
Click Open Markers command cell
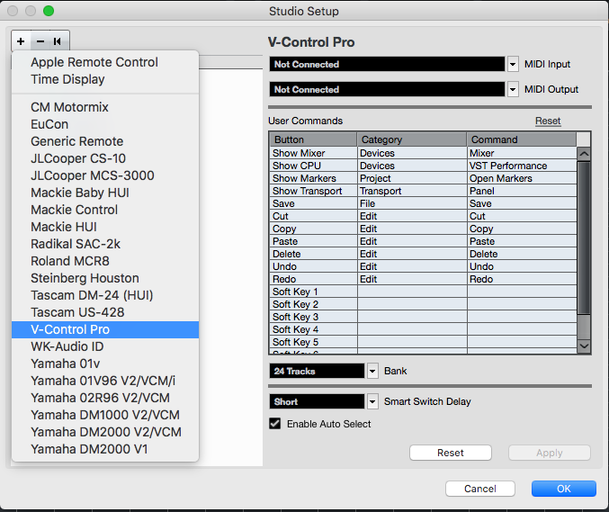coord(522,178)
